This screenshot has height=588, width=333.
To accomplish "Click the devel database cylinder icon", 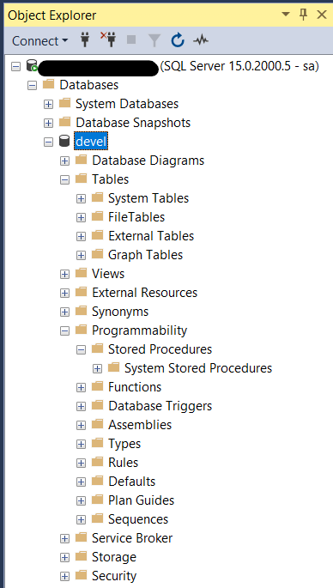I will [64, 142].
